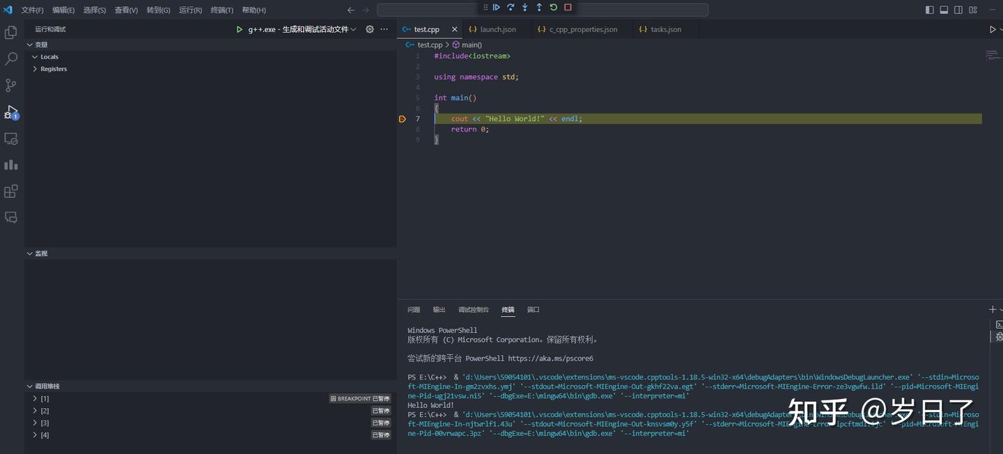
Task: Switch to the c_cpp_properties.json tab
Action: click(x=582, y=29)
